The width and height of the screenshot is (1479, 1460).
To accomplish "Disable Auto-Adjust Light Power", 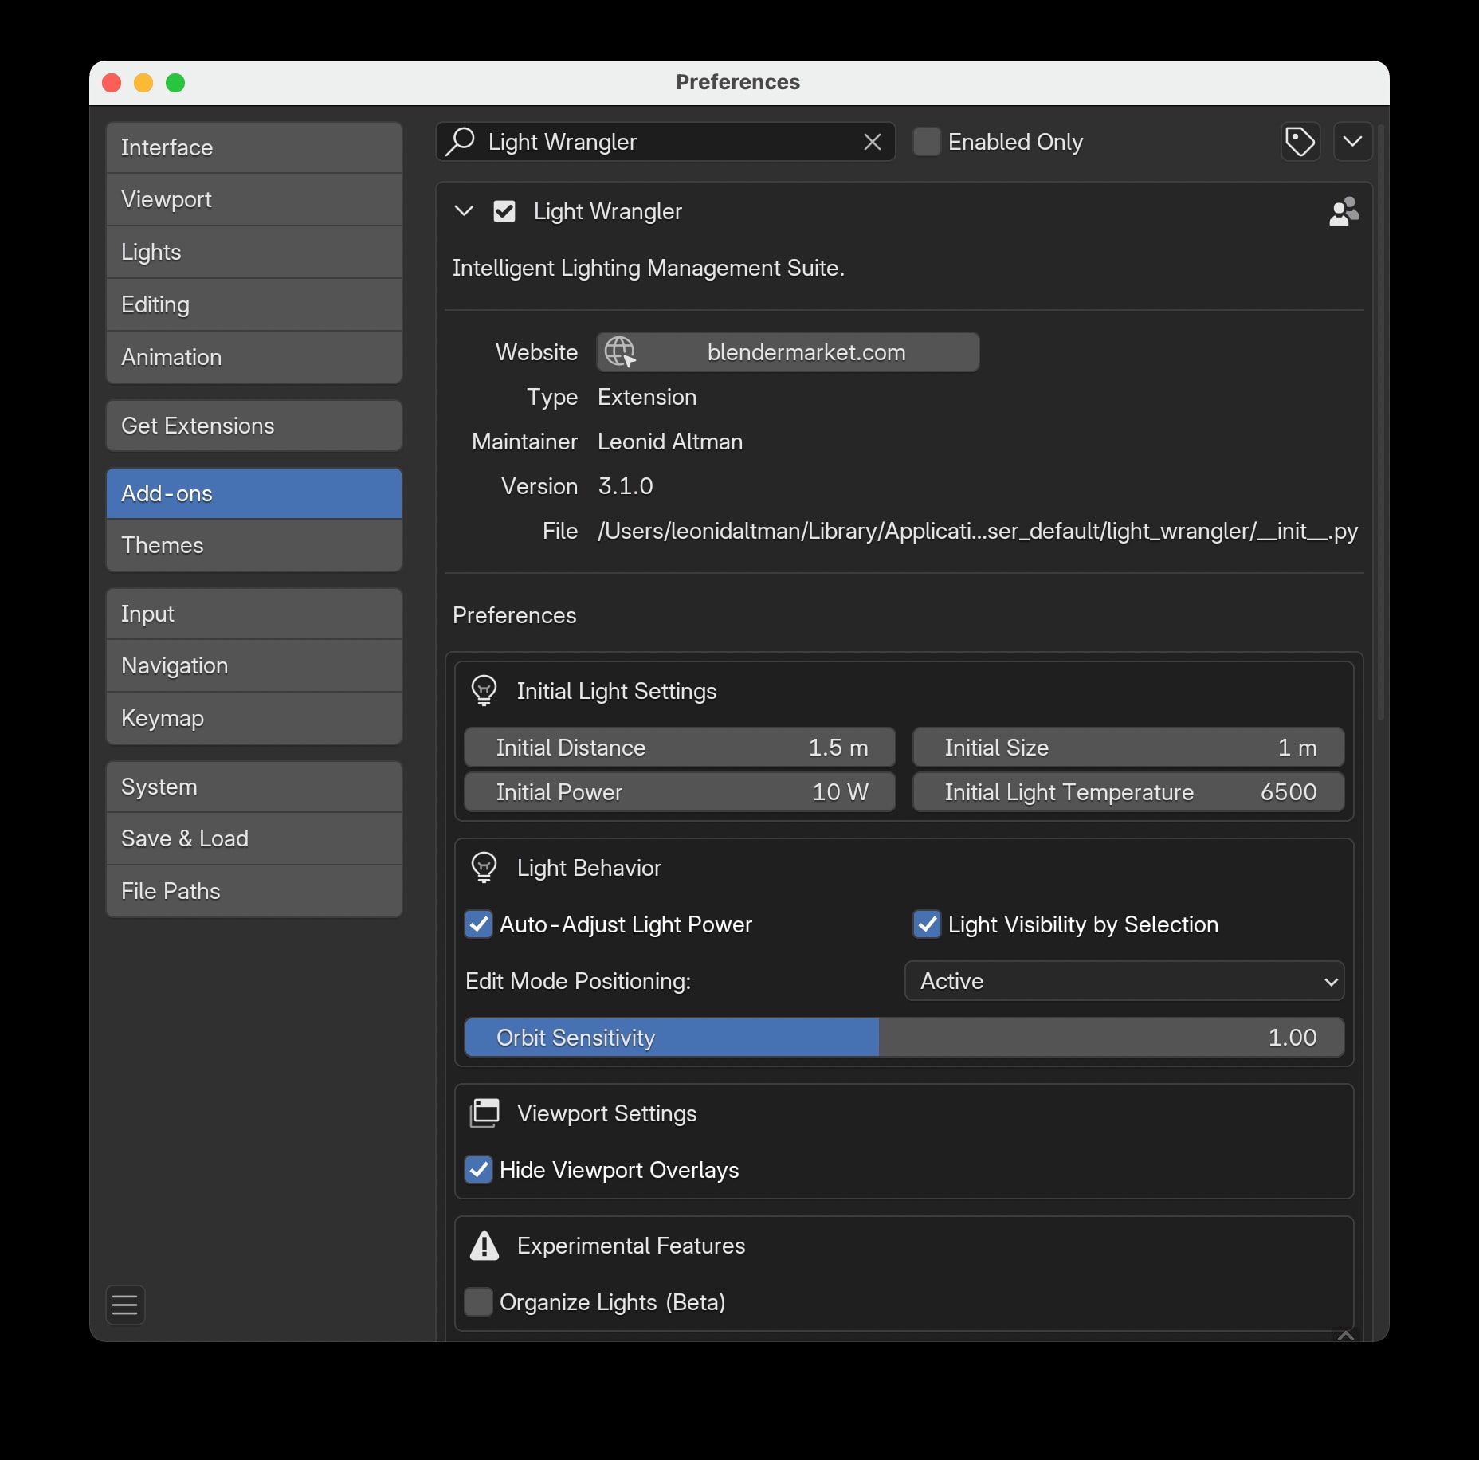I will tap(479, 924).
